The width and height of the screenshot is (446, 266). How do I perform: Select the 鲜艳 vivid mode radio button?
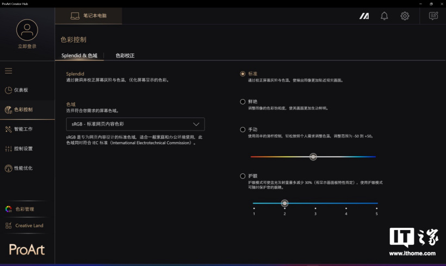[243, 101]
